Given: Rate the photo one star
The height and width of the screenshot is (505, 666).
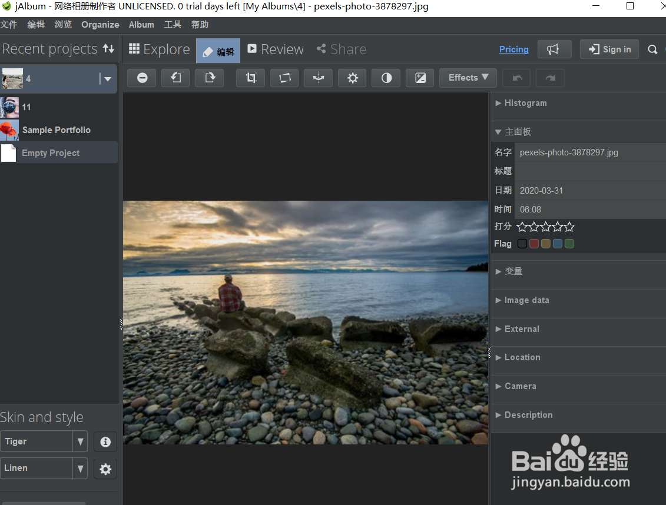Looking at the screenshot, I should coord(522,227).
